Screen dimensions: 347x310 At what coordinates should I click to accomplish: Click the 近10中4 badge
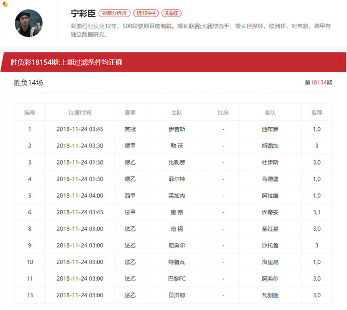146,13
